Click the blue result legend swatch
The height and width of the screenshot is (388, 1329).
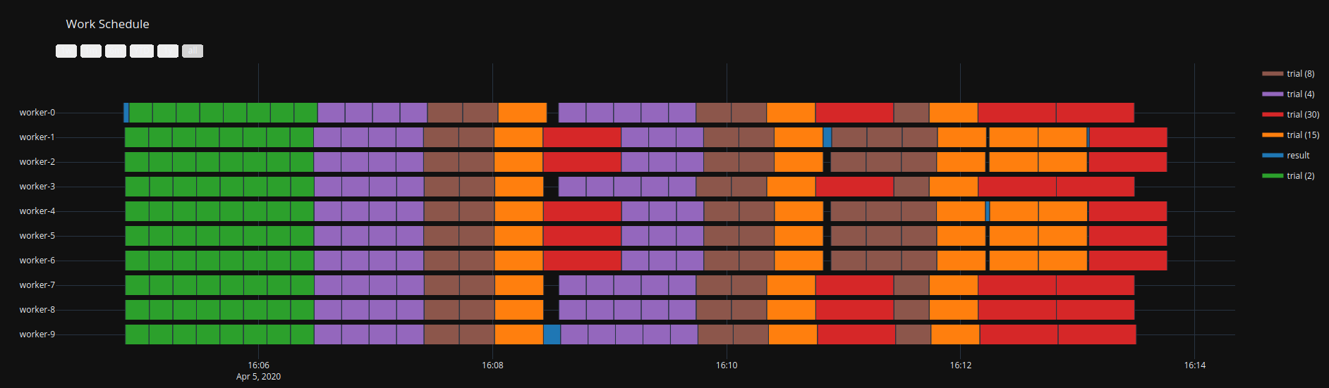tap(1273, 155)
